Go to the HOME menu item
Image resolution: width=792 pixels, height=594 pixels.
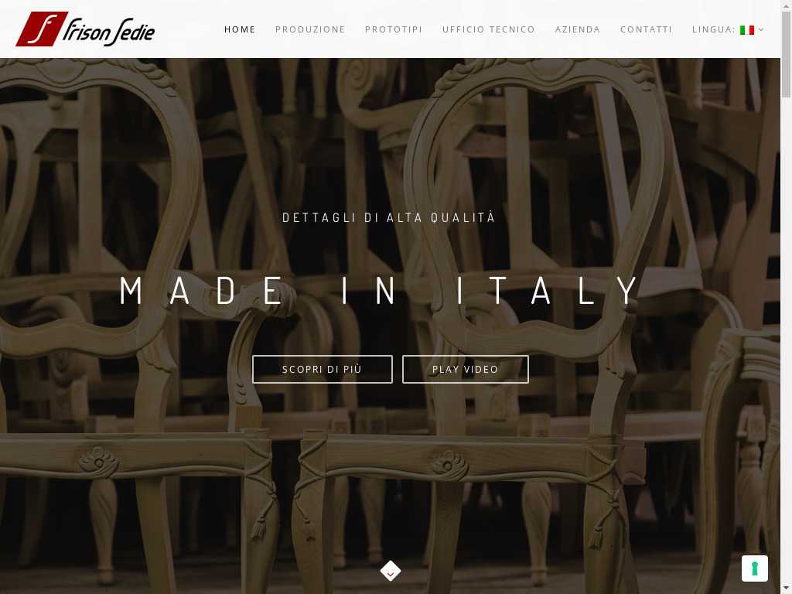point(240,30)
